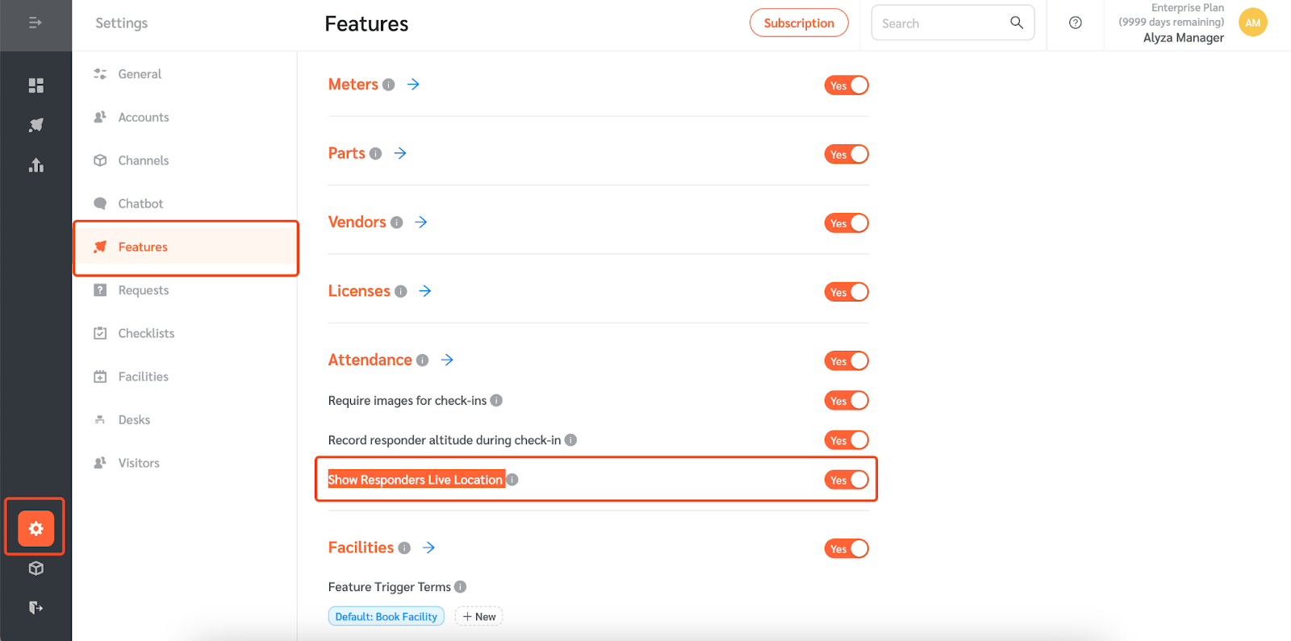The width and height of the screenshot is (1291, 641).
Task: Add a New feature trigger term
Action: click(x=479, y=617)
